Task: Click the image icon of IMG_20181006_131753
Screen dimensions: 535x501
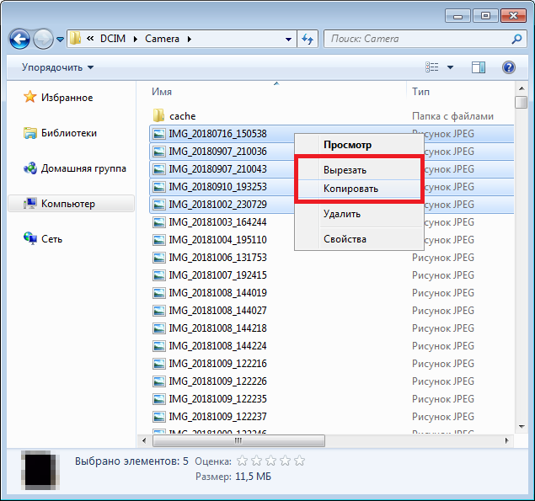Action: (x=159, y=258)
